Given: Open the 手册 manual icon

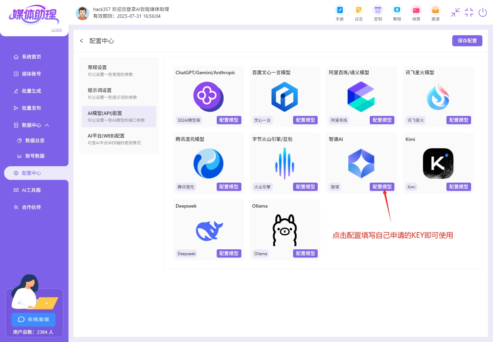Looking at the screenshot, I should pos(340,13).
